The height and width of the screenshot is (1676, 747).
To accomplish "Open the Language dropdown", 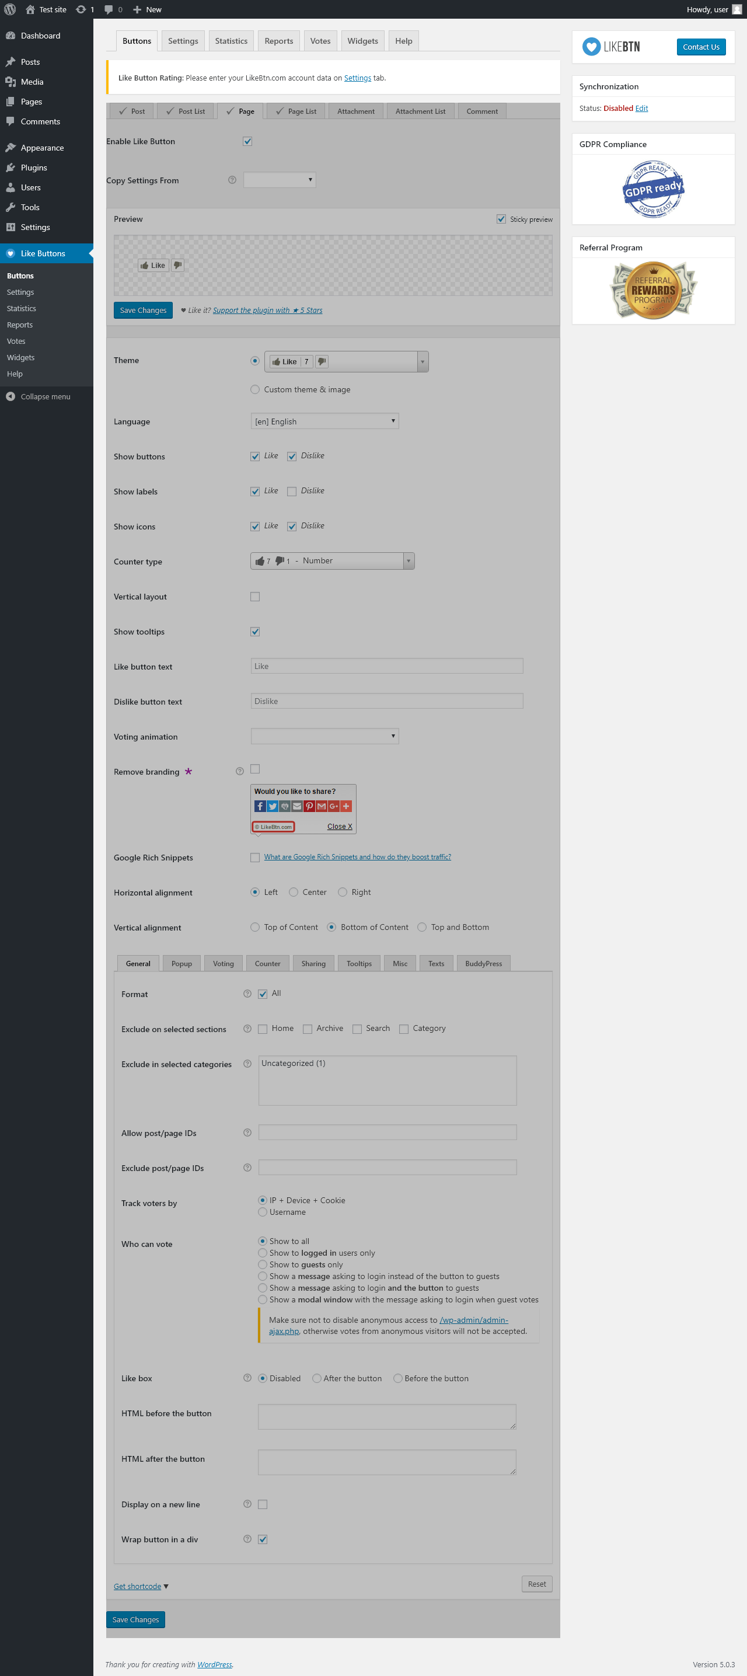I will click(324, 421).
